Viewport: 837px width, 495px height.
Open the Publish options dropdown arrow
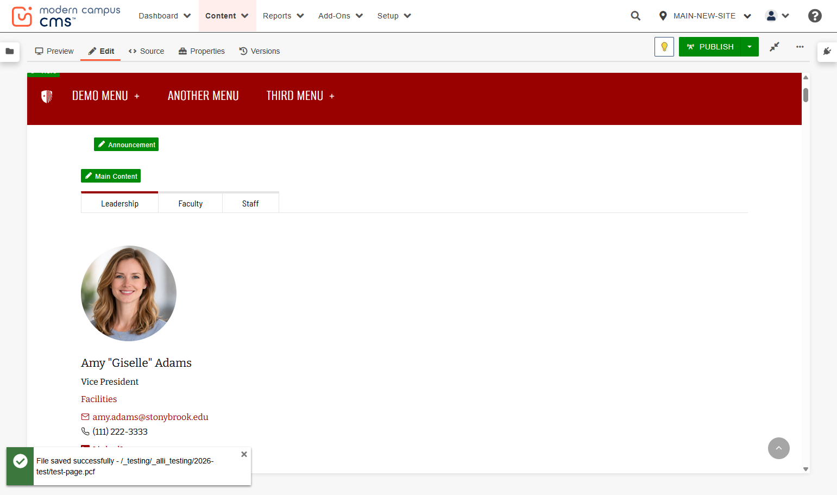[x=750, y=47]
